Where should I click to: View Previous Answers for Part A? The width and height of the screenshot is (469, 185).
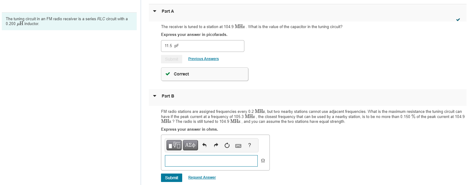click(203, 59)
